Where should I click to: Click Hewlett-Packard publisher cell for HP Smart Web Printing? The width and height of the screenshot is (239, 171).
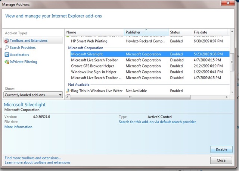pyautogui.click(x=145, y=41)
